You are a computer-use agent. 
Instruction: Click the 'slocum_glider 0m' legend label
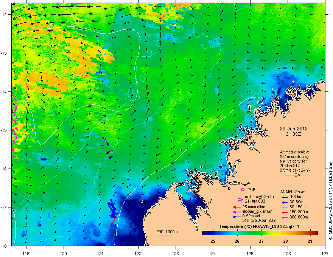[257, 212]
